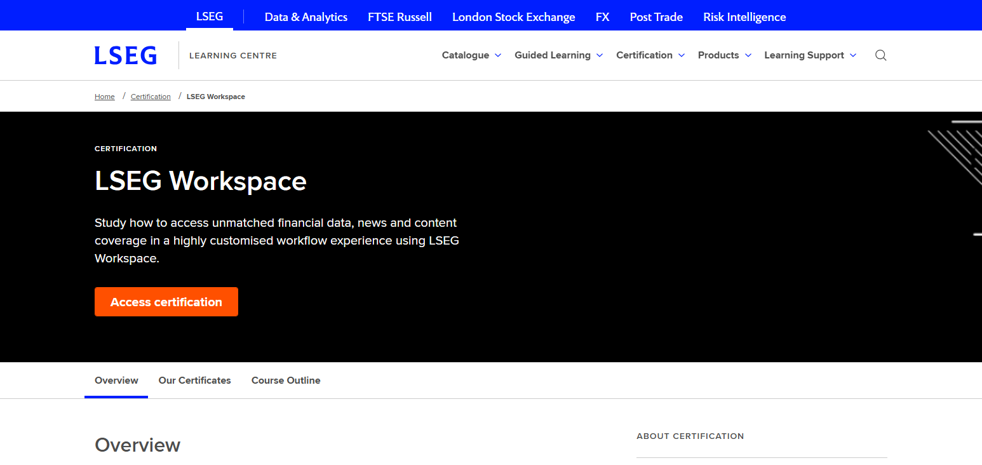Click the Access certification button
Image resolution: width=982 pixels, height=465 pixels.
[x=166, y=302]
